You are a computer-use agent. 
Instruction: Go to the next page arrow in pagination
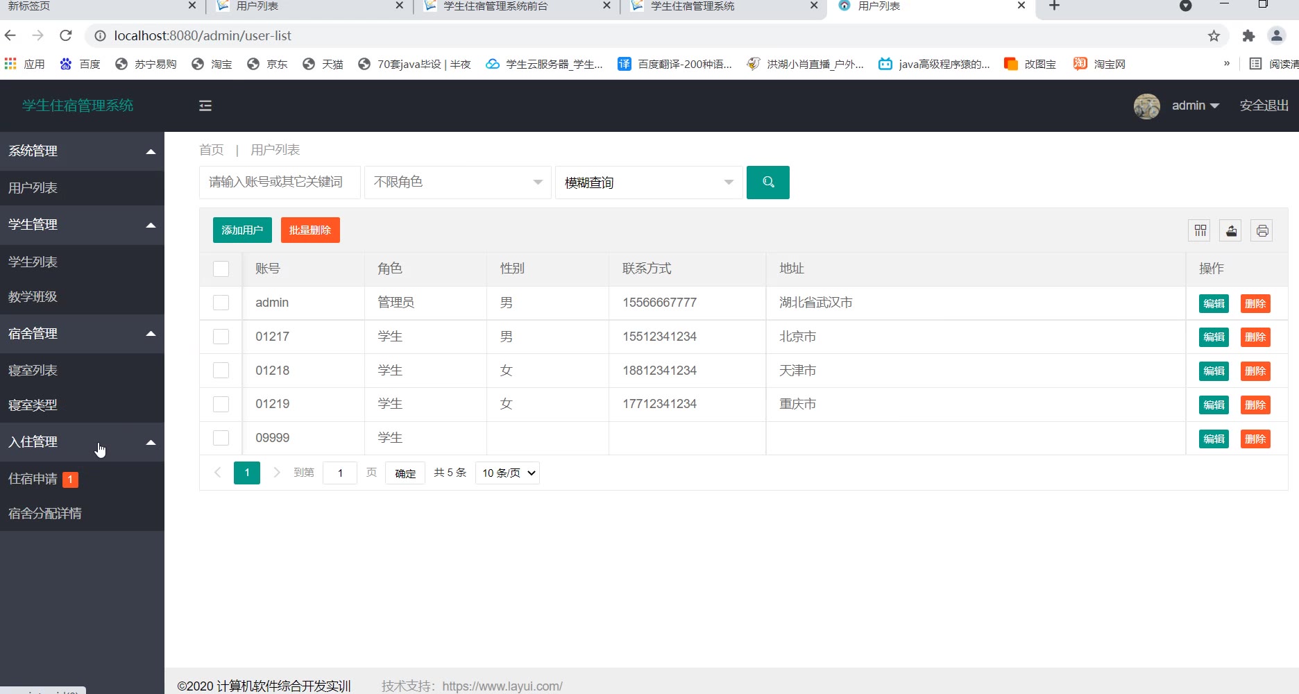point(277,473)
